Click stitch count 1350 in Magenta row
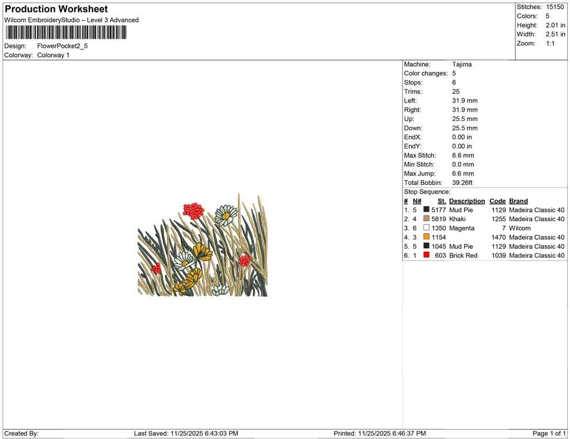This screenshot has width=570, height=439. pyautogui.click(x=438, y=228)
